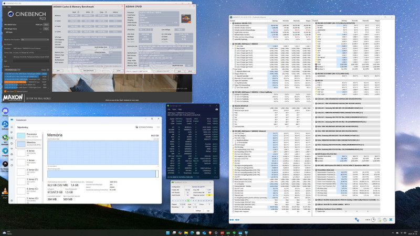Open Microsoft Edge from taskbar

[192, 233]
